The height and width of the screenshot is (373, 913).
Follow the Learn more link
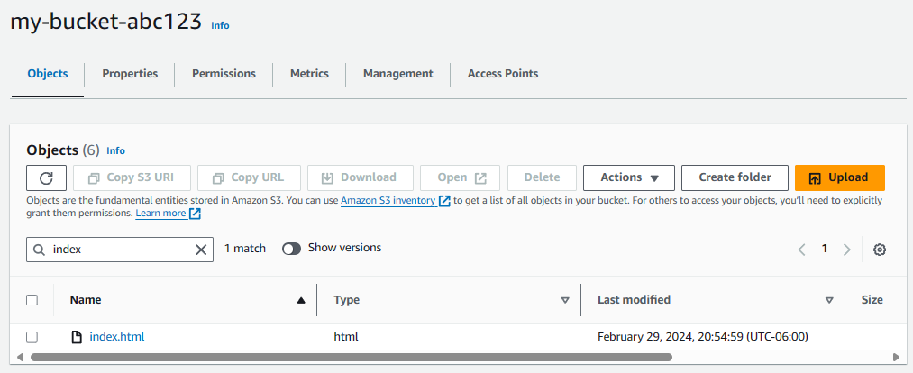point(160,214)
